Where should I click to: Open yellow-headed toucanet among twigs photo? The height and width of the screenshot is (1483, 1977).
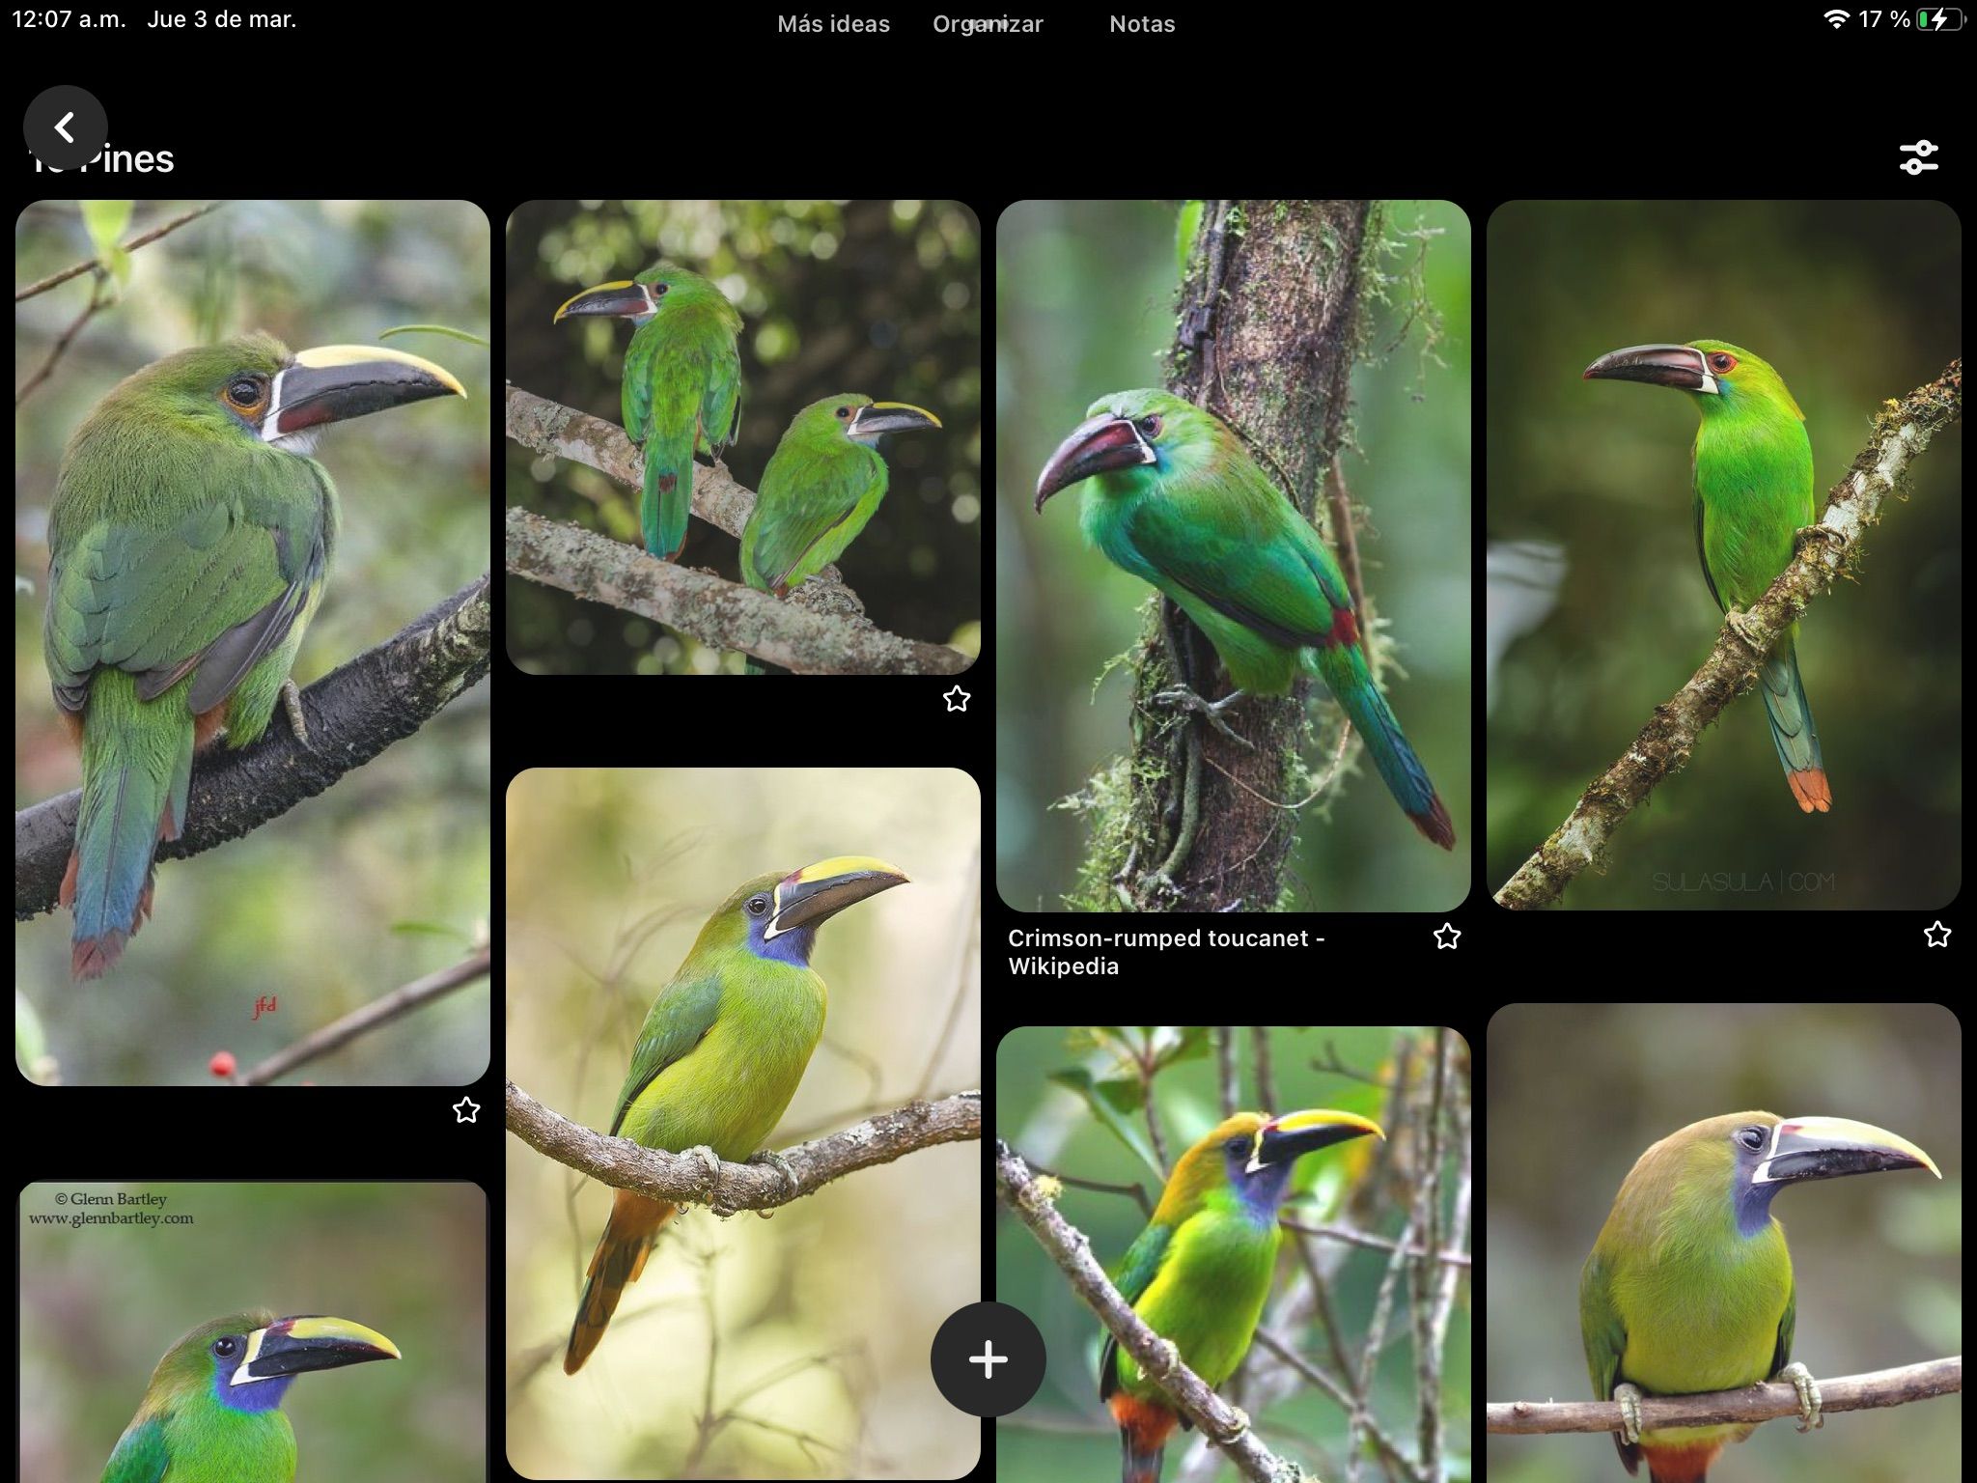click(x=1234, y=1254)
